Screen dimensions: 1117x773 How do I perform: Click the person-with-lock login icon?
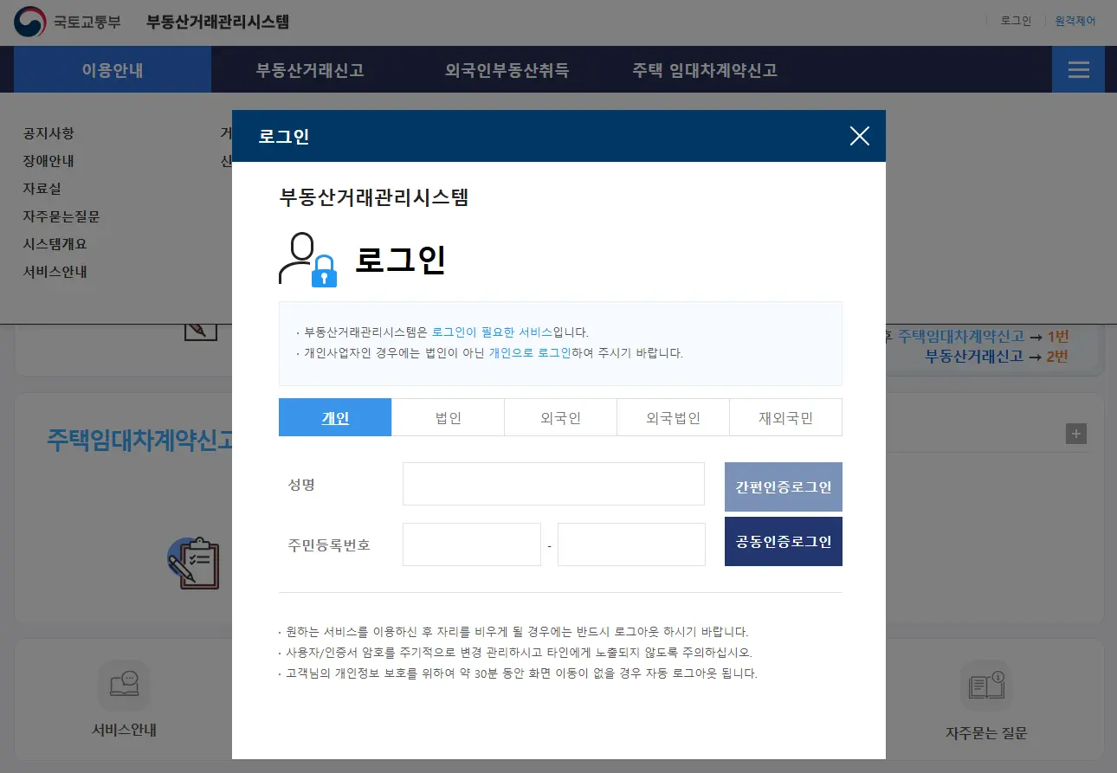click(x=305, y=258)
